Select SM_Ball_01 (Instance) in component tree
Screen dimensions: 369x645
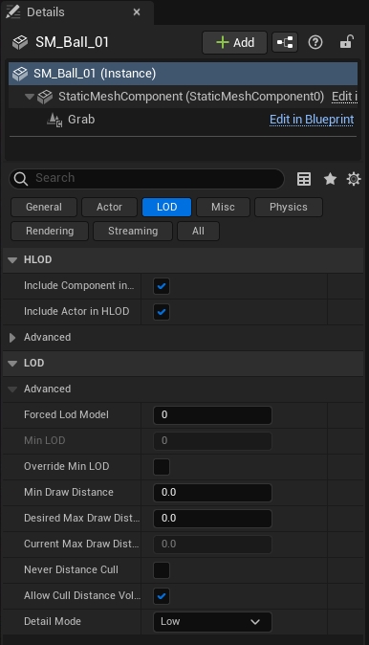pos(183,74)
